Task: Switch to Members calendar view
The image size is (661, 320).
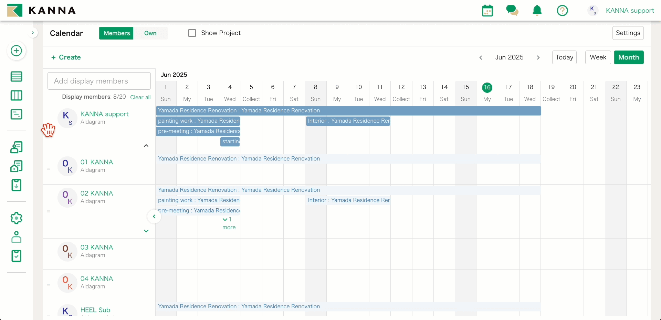Action: click(116, 33)
